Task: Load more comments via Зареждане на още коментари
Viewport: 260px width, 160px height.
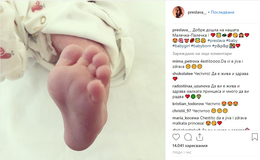Action: tap(202, 54)
